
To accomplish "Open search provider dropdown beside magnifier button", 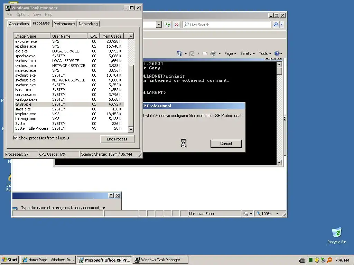I will pos(281,24).
